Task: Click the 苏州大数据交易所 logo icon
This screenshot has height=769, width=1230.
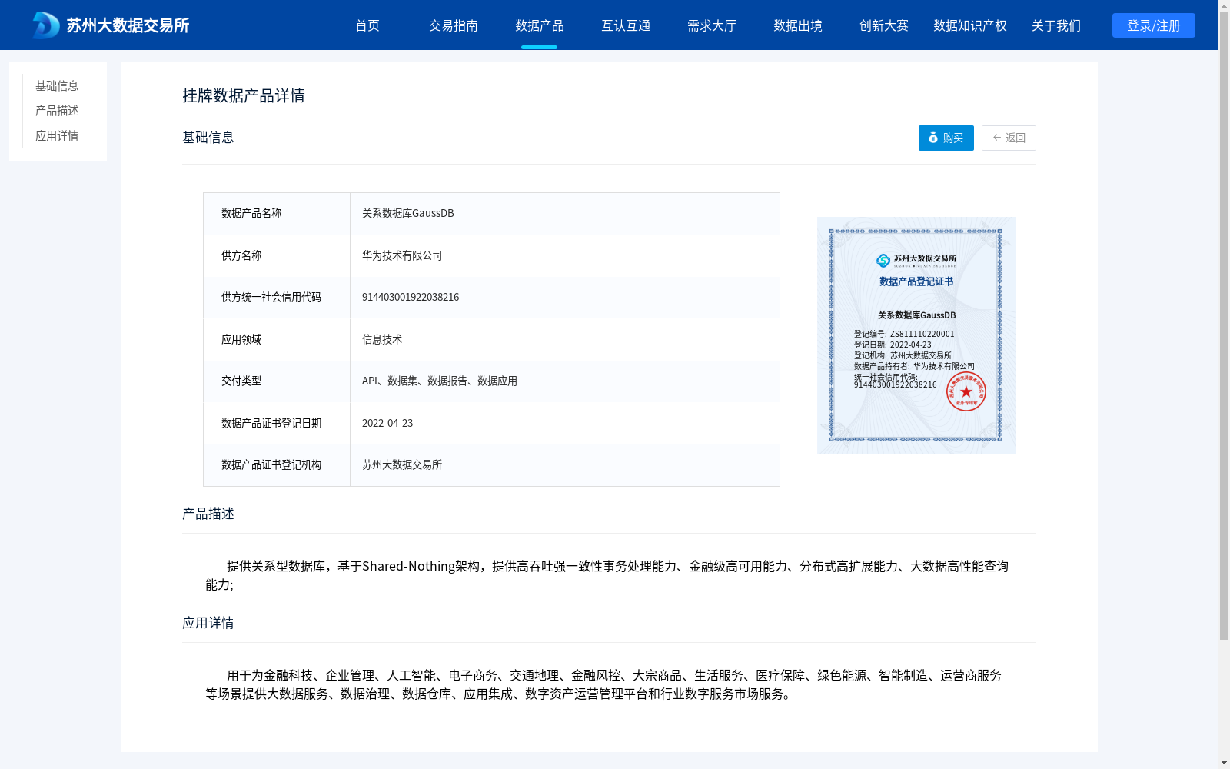Action: click(46, 25)
